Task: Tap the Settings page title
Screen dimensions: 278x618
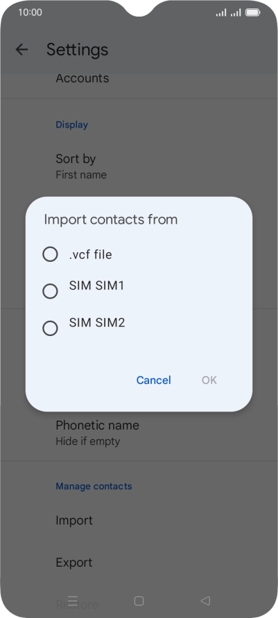Action: click(77, 50)
